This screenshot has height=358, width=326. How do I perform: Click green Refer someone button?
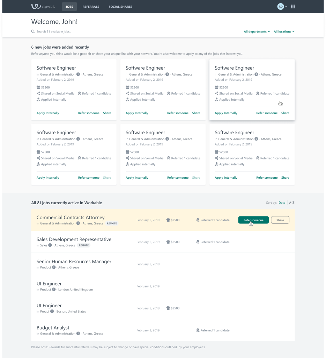tap(253, 220)
